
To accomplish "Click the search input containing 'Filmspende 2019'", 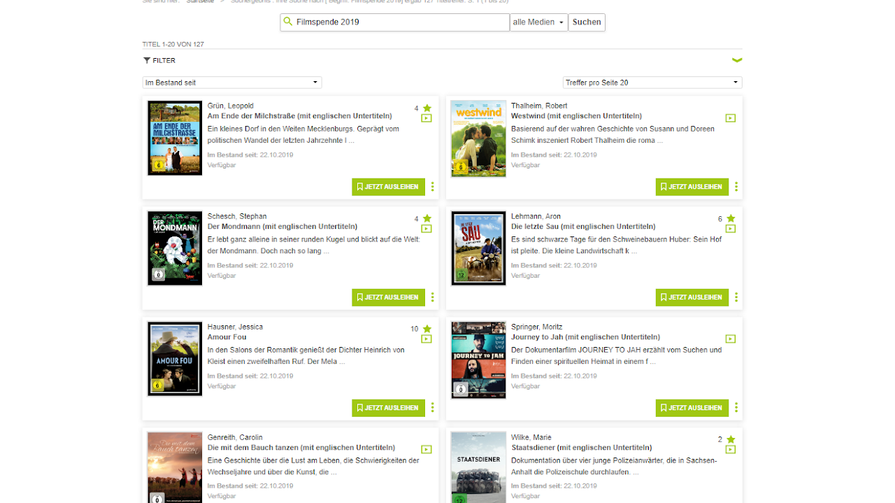I will pyautogui.click(x=399, y=22).
